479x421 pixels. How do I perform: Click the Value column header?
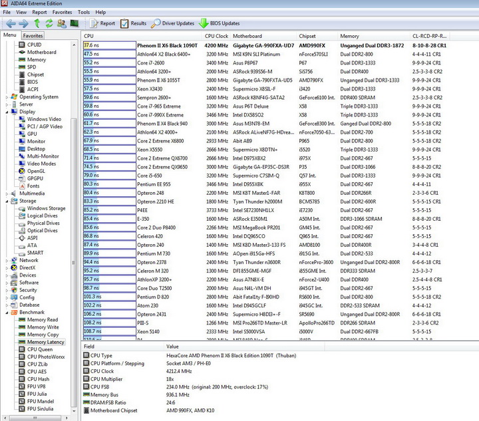(244, 347)
